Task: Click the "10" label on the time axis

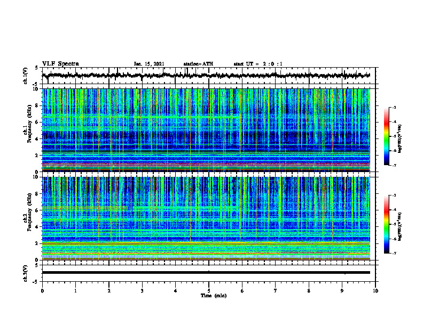Action: pos(375,291)
